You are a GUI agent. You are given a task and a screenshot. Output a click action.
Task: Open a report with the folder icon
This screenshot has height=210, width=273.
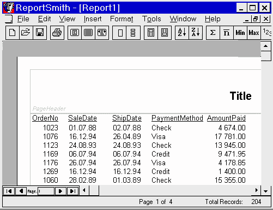pyautogui.click(x=26, y=33)
